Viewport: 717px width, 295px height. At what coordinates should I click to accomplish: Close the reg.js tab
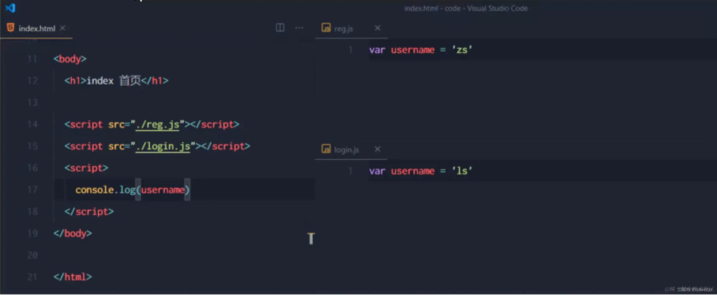click(377, 28)
